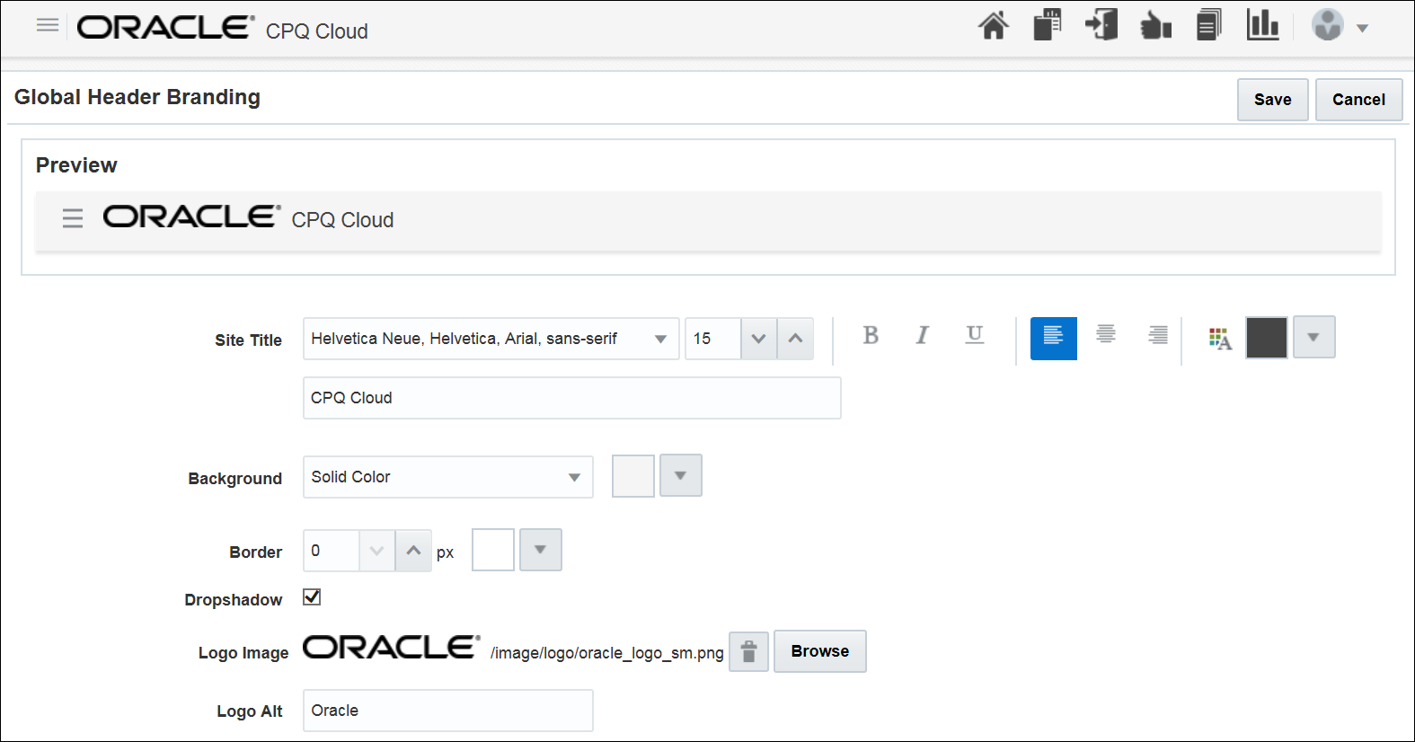Open the Background color dropdown arrow
The width and height of the screenshot is (1415, 742).
pos(681,476)
